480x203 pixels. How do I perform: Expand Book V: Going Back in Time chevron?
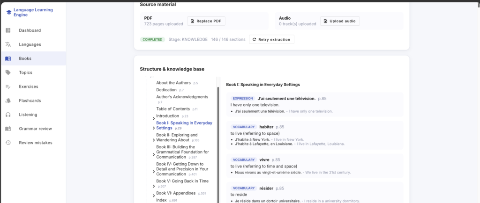(x=154, y=186)
